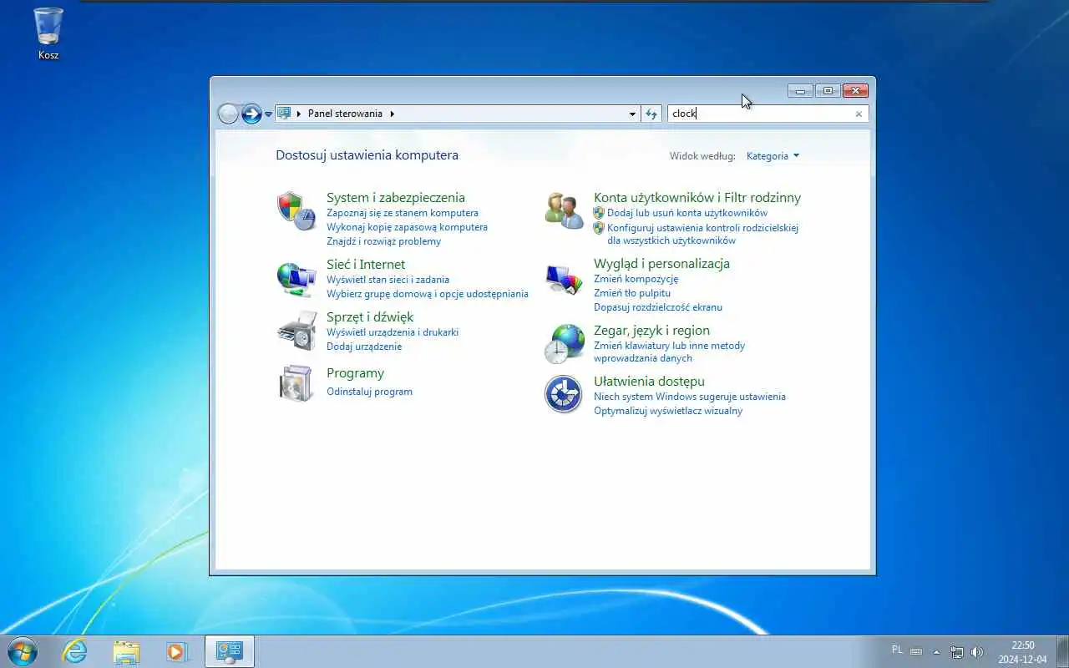Open the Ułatwienia dostępu icon
This screenshot has height=668, width=1069.
tap(564, 394)
